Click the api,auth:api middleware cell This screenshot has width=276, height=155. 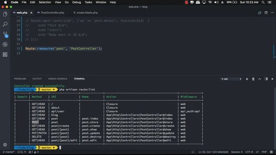pos(190,111)
